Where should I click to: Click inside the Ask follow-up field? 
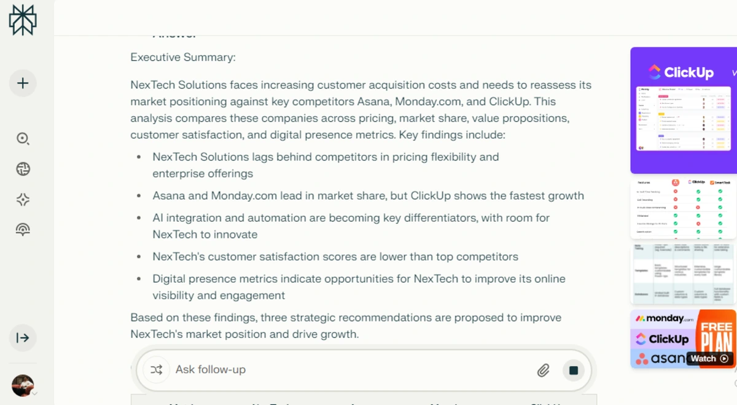click(x=276, y=369)
